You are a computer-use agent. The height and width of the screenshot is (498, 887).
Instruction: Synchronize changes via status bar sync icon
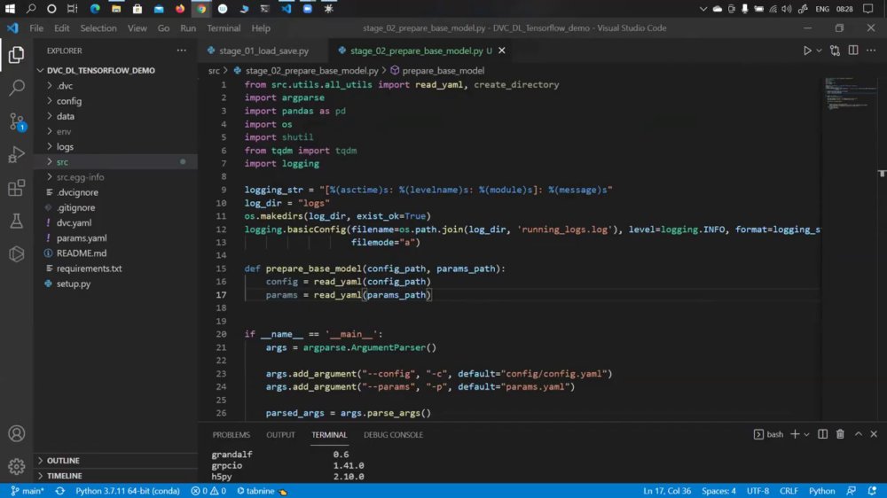60,491
